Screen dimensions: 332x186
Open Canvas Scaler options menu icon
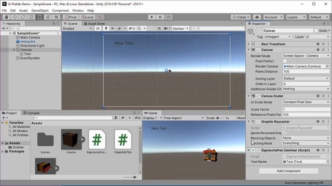328,96
